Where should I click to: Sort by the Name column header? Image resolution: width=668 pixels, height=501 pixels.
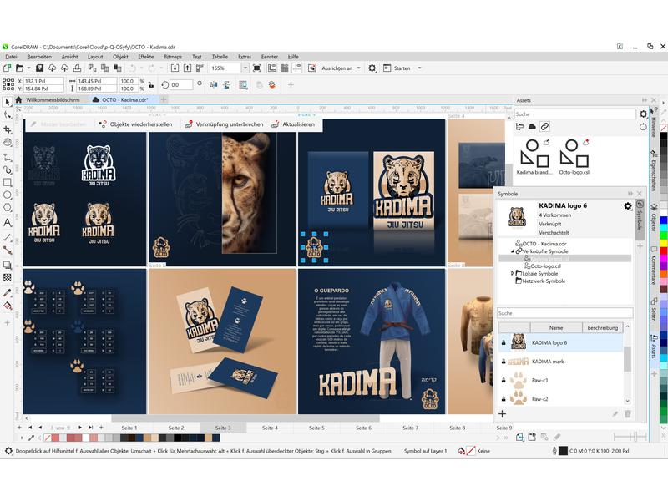[x=556, y=327]
